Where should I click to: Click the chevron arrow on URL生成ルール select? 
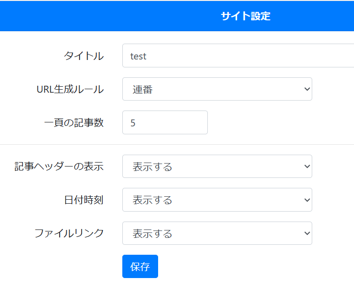306,89
